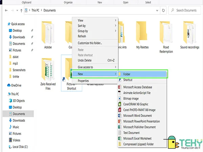This screenshot has height=152, width=203.
Task: Select the Pictures Shortcut icon
Action: (71, 76)
